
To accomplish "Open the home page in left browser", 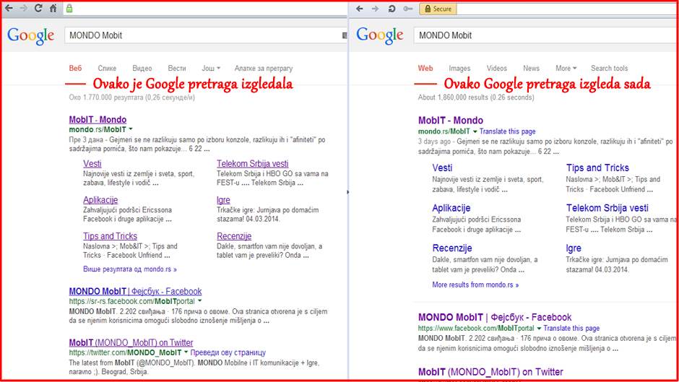I will click(53, 8).
